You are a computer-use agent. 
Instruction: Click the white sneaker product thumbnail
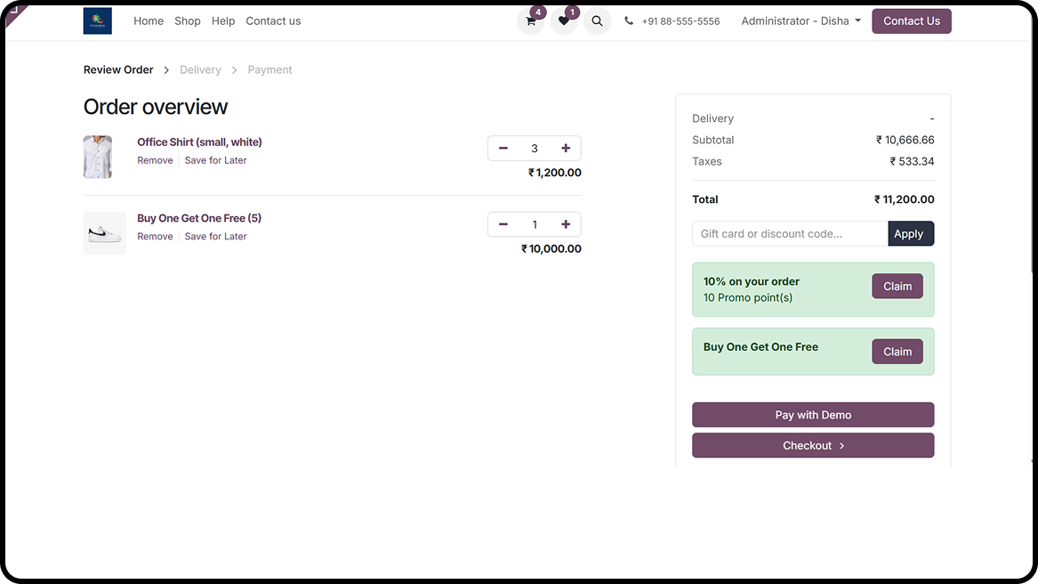(x=105, y=233)
